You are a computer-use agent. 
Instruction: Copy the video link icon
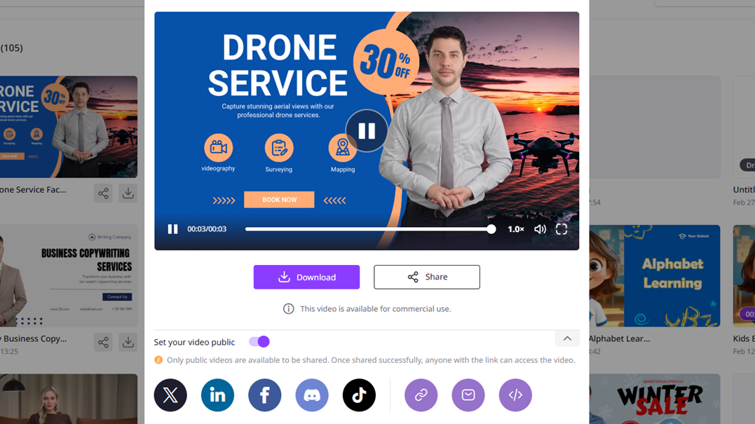pyautogui.click(x=421, y=395)
